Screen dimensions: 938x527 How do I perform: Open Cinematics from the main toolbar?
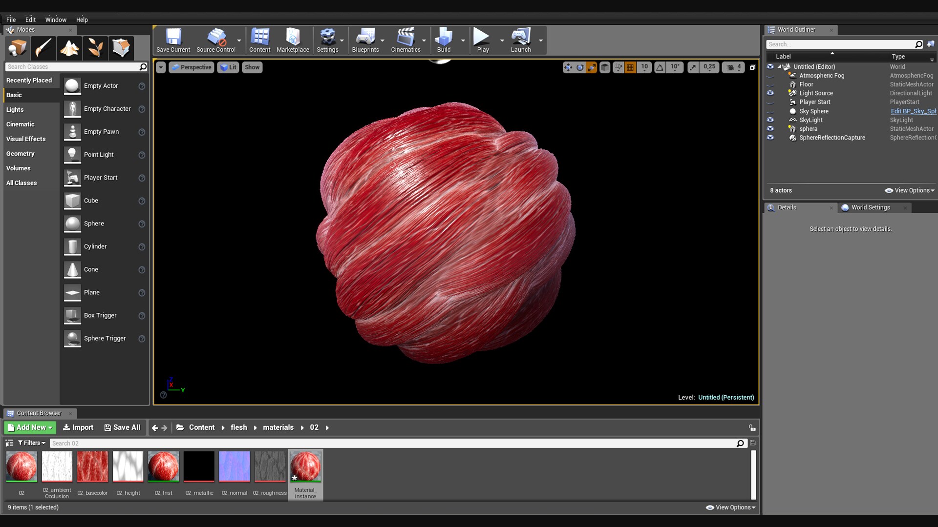405,41
